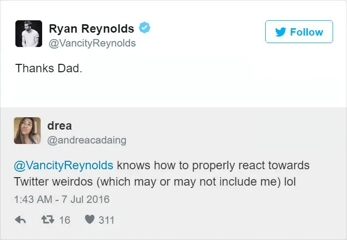
Task: Open the 1:43 AM - 7 Jul 2016 timestamp
Action: (x=62, y=200)
